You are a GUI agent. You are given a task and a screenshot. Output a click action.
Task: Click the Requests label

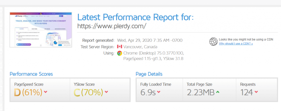click(248, 84)
